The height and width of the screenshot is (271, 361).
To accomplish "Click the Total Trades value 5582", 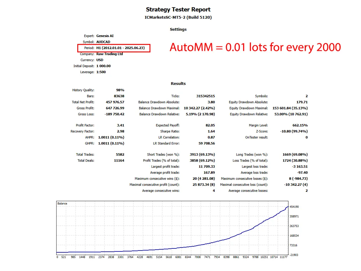I will coord(120,154).
